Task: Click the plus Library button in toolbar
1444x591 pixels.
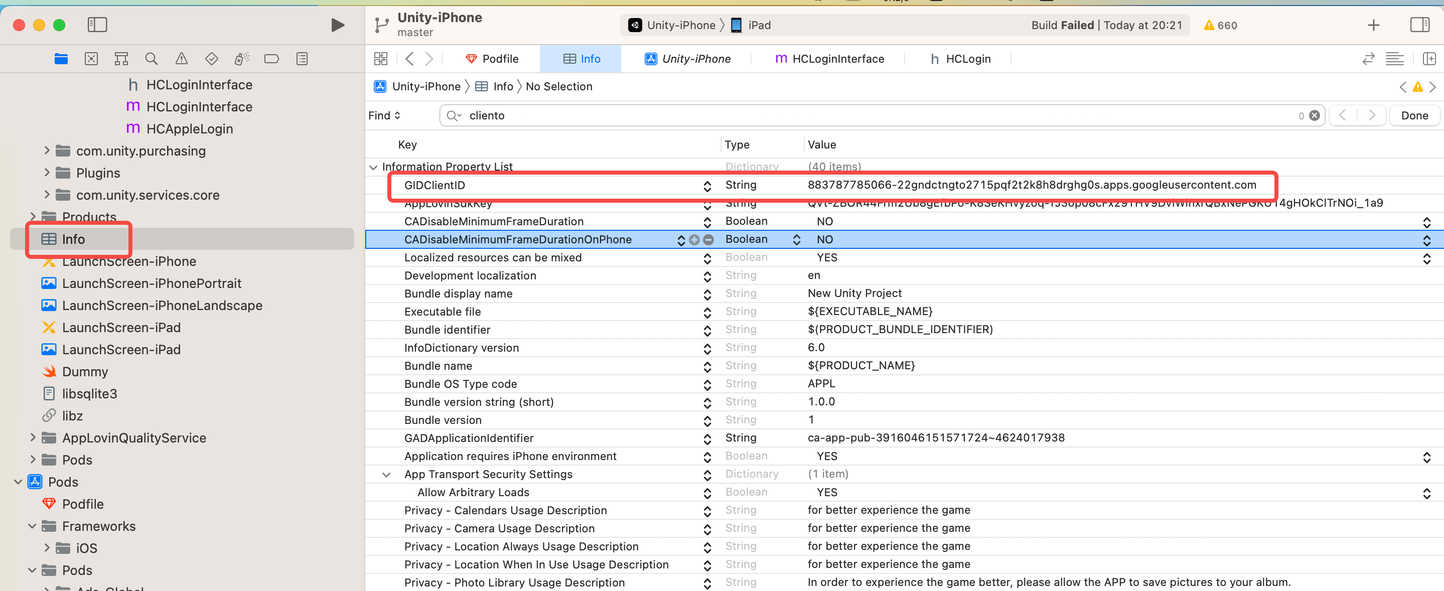Action: click(x=1373, y=25)
